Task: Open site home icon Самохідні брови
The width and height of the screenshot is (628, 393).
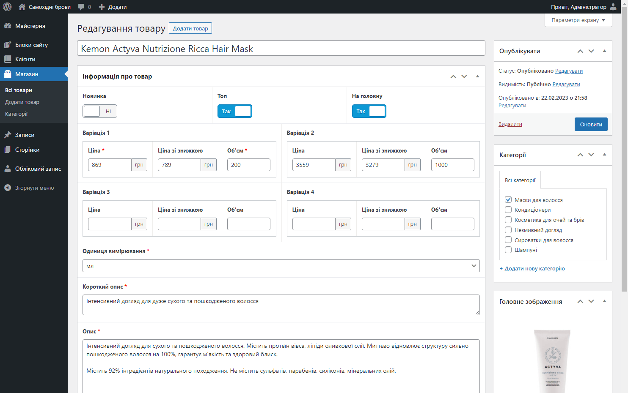Action: coord(22,7)
